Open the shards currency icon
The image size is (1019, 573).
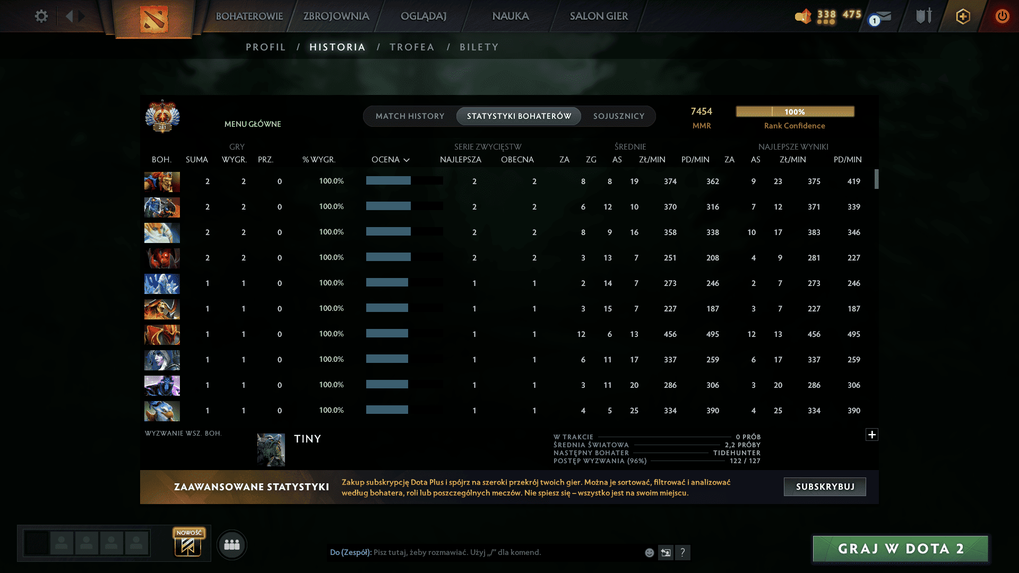pos(803,16)
